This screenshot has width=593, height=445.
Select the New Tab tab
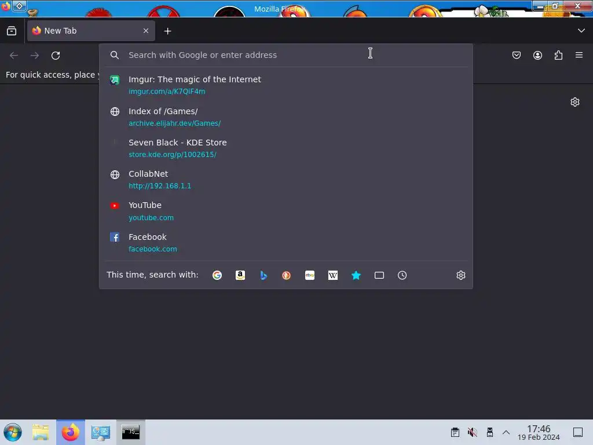click(x=91, y=31)
